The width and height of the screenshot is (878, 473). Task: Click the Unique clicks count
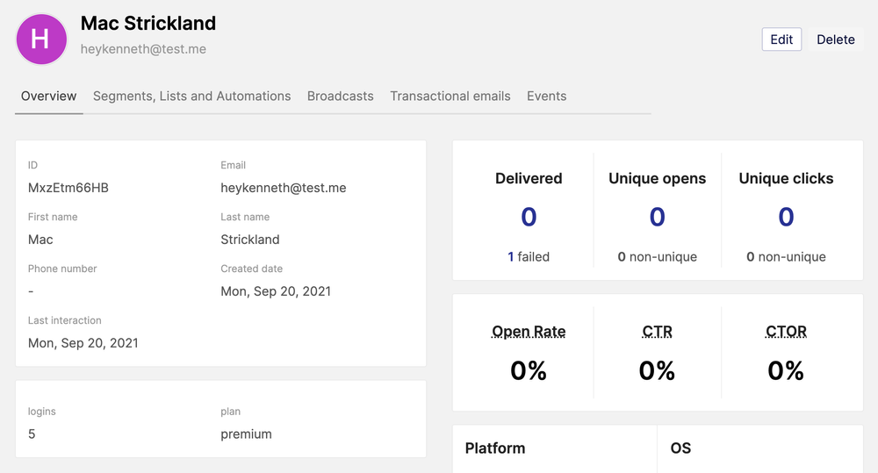(x=786, y=217)
